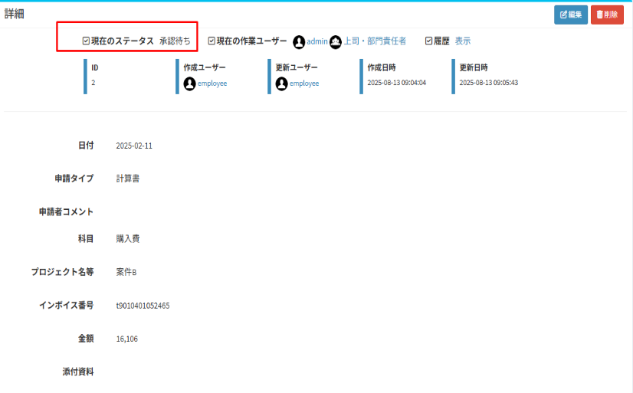Viewport: 633px width, 393px height.
Task: Open the 上司・部門責任者 link
Action: [375, 41]
